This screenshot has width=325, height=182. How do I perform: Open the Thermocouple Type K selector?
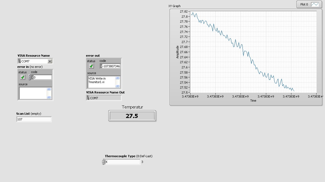pos(123,162)
